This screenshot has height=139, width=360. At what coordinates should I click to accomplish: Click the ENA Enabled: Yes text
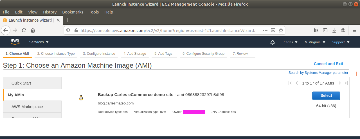pos(223,112)
